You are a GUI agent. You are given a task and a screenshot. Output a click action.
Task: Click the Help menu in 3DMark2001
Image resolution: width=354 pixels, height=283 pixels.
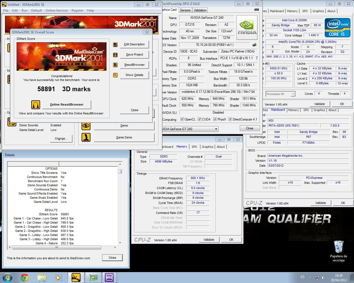90,11
